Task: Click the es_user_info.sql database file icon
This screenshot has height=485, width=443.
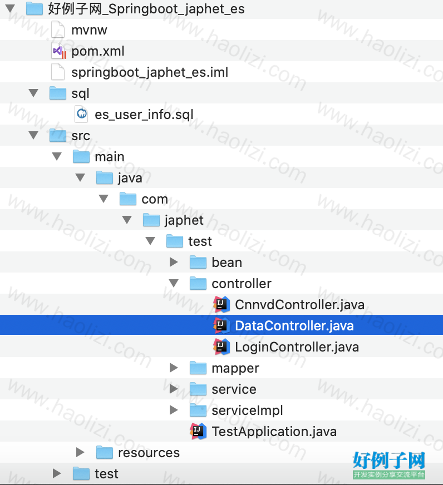Action: point(82,114)
